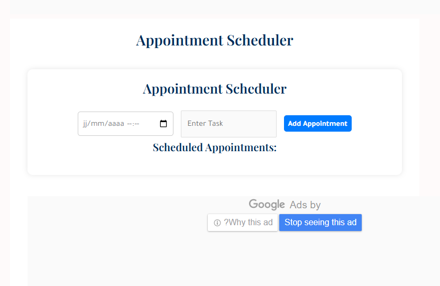This screenshot has width=440, height=286.
Task: Click Stop seeing this ad button
Action: 320,223
